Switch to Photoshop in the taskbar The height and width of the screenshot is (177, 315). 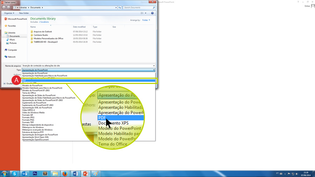(35, 173)
